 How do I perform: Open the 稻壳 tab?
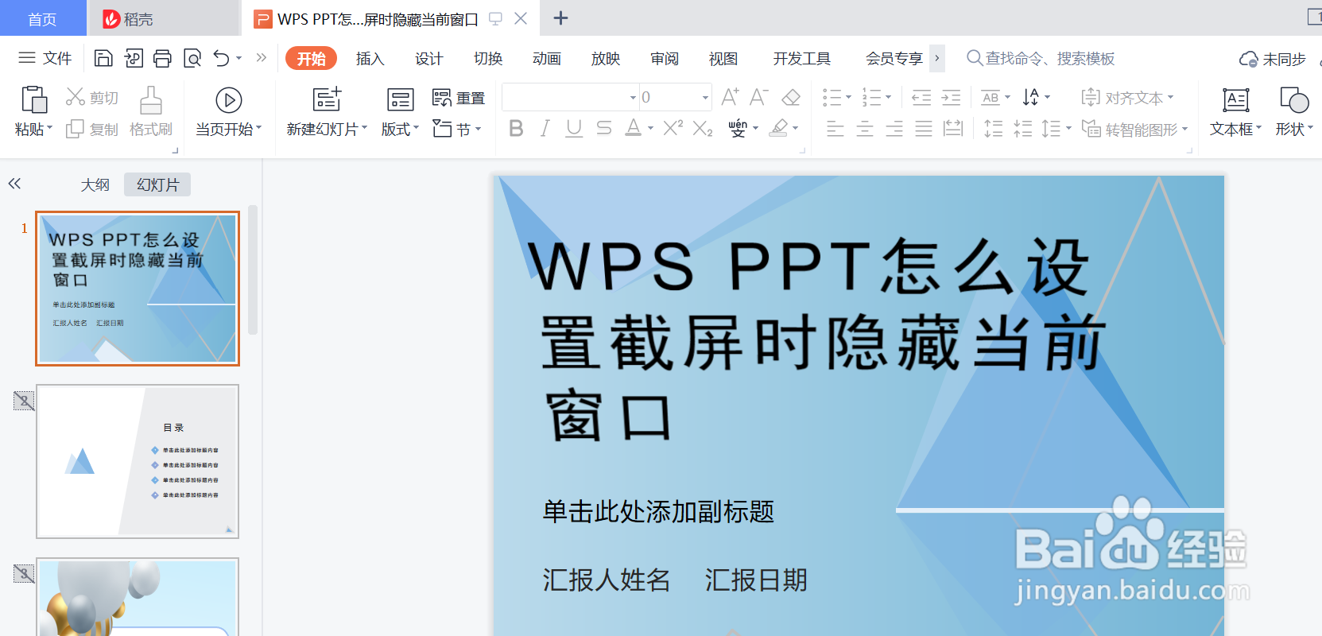click(x=164, y=18)
